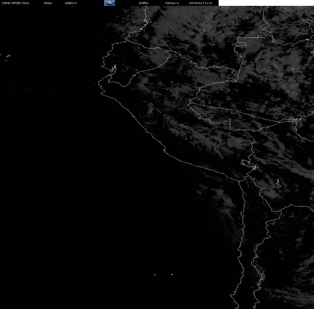Viewport: 314px width, 309px height.
Task: Click the Lake Titicaca outline on the map
Action: 249,165
